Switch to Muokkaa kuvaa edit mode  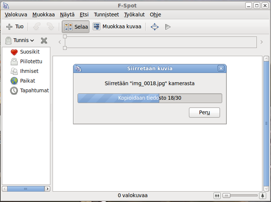tap(117, 27)
